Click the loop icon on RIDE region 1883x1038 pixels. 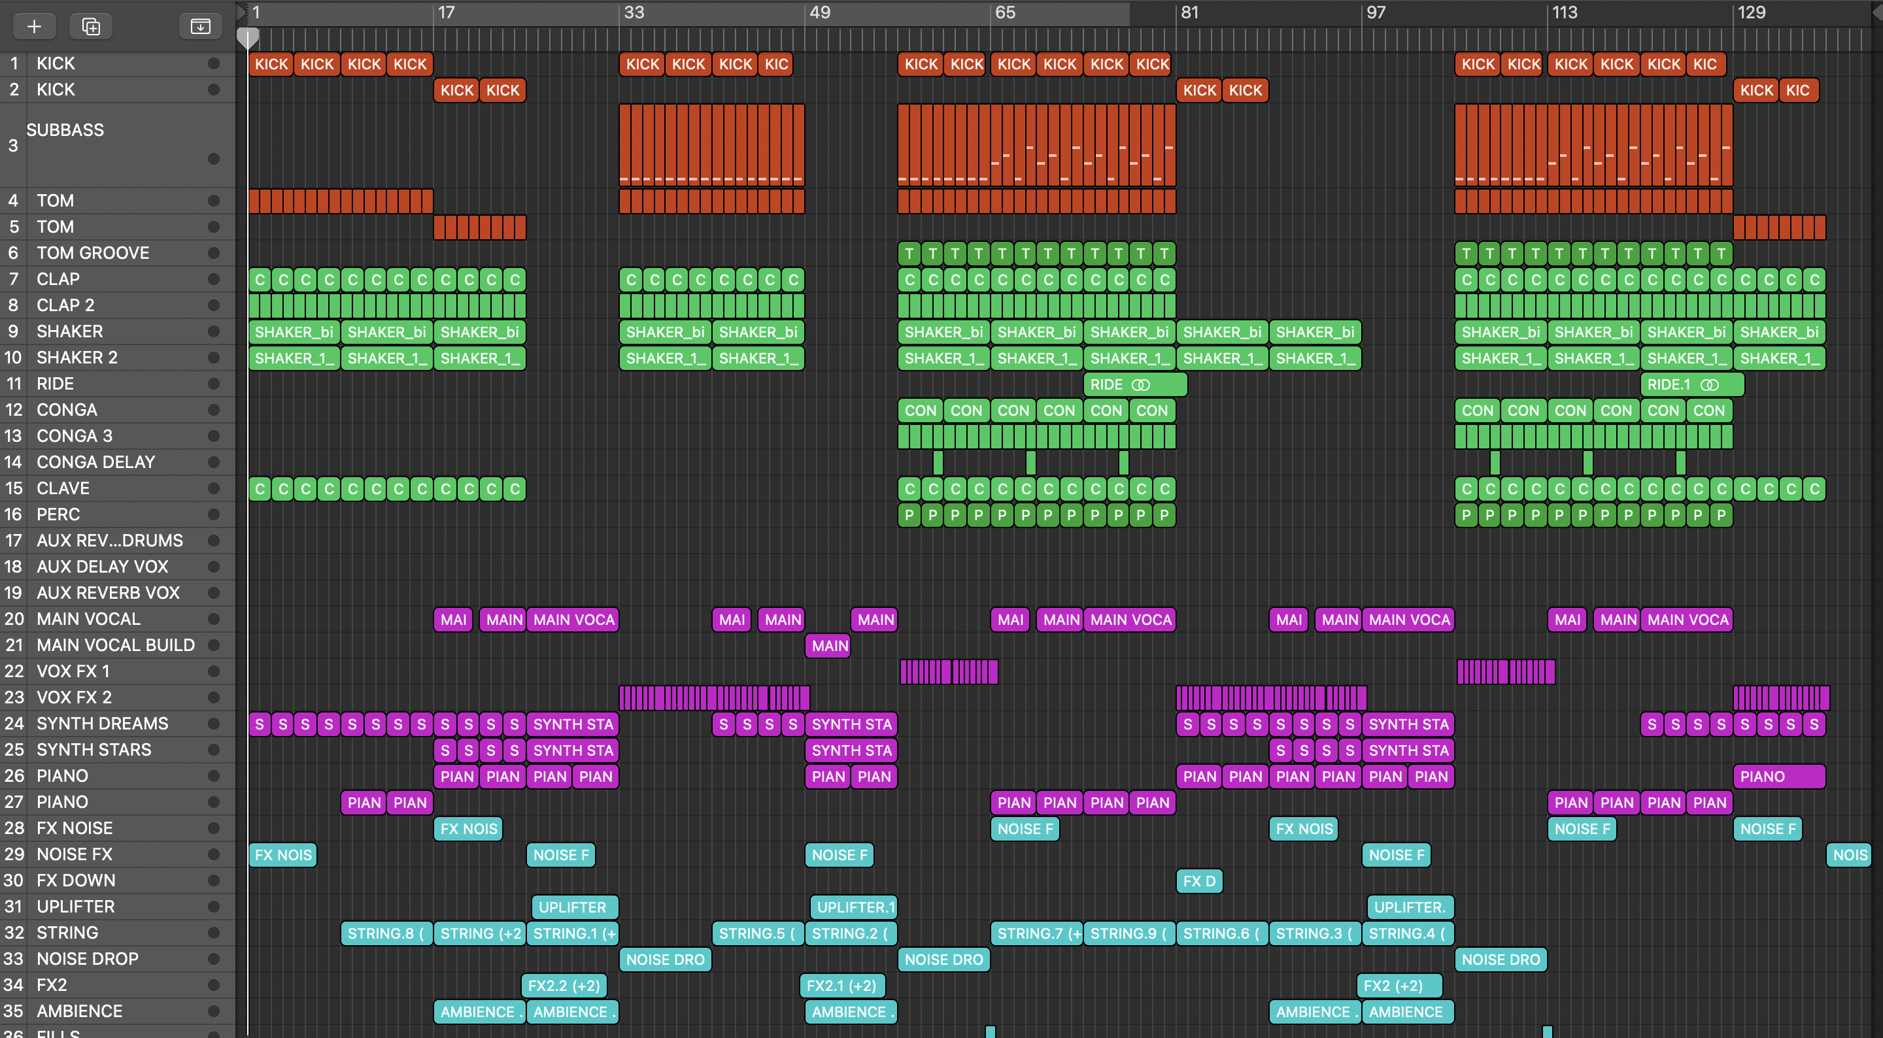pos(1140,384)
